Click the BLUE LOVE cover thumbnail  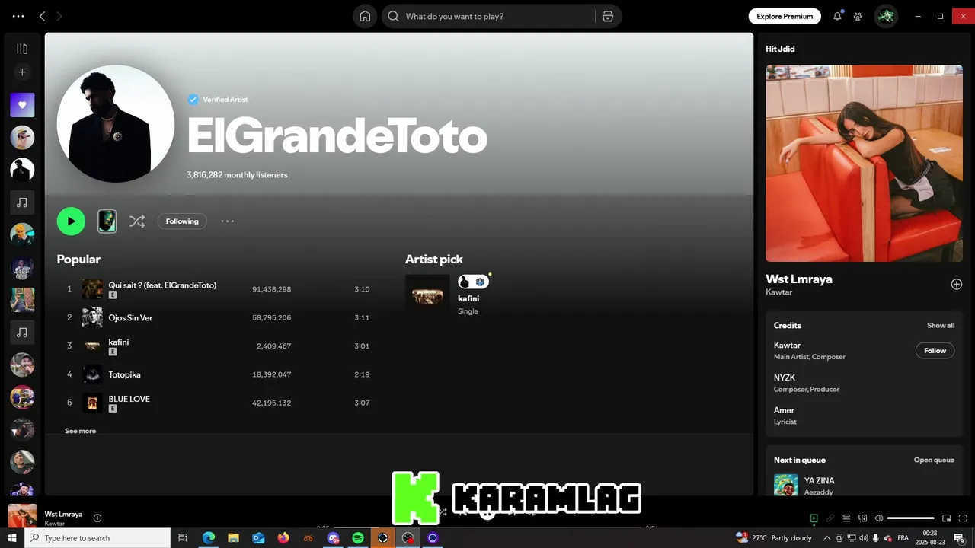coord(92,403)
